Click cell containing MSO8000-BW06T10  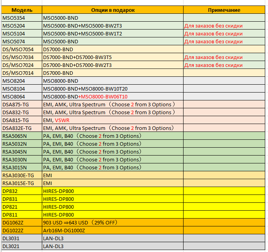coord(112,96)
